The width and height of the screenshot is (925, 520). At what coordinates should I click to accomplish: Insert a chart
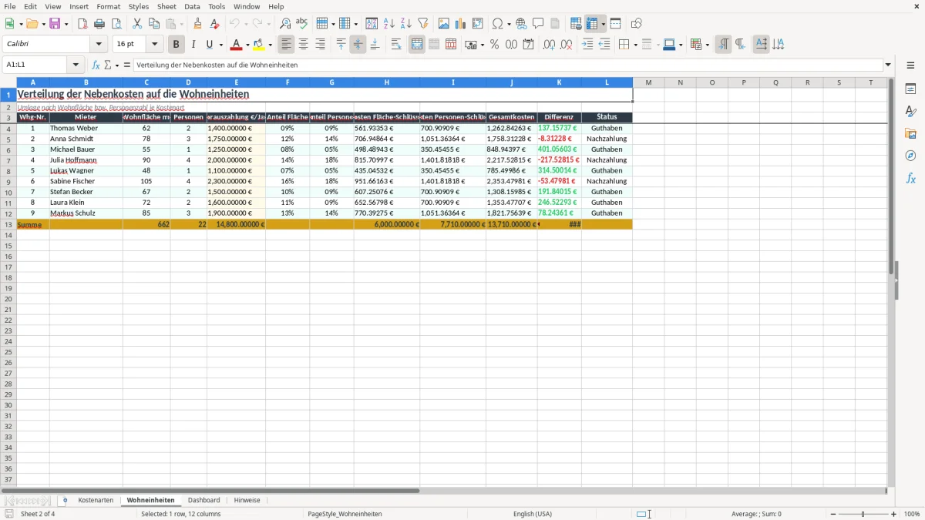pos(460,24)
